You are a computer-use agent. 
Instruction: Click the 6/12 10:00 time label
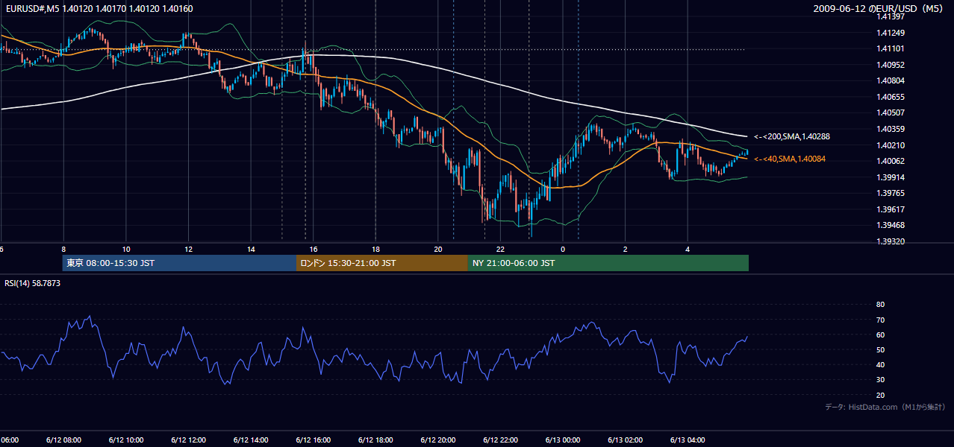click(x=126, y=440)
